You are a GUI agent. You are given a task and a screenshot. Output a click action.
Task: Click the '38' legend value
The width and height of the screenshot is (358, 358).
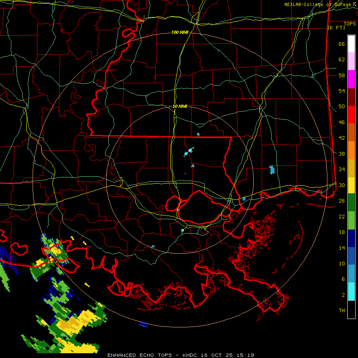pyautogui.click(x=342, y=154)
